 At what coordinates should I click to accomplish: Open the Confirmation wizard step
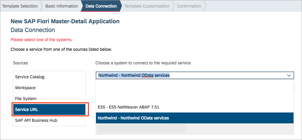(189, 6)
